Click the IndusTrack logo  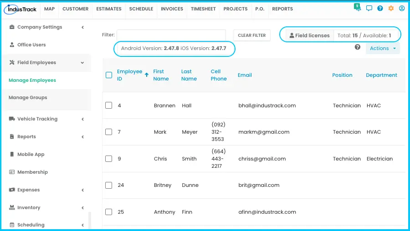tap(20, 9)
